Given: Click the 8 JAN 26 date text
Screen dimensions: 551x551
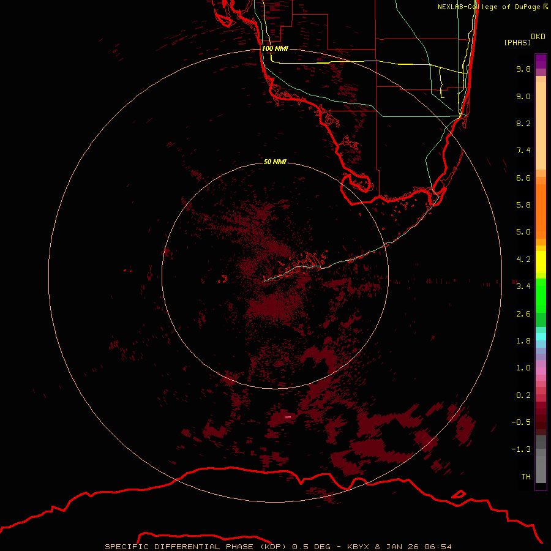Looking at the screenshot, I should 397,547.
